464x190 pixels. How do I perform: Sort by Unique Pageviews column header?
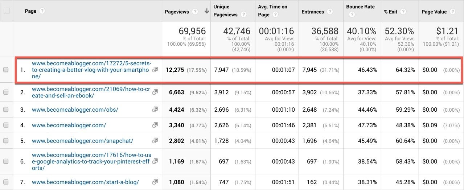point(225,11)
